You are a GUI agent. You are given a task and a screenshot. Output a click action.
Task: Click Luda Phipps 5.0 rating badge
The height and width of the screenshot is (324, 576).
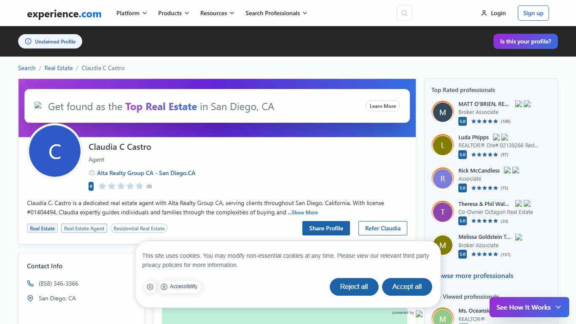coord(462,154)
